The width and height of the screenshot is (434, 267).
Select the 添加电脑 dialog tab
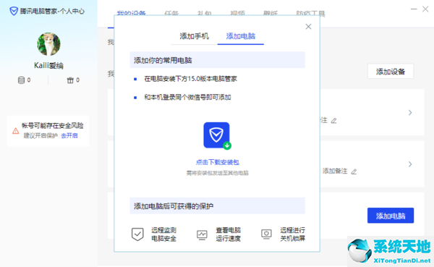pos(241,36)
